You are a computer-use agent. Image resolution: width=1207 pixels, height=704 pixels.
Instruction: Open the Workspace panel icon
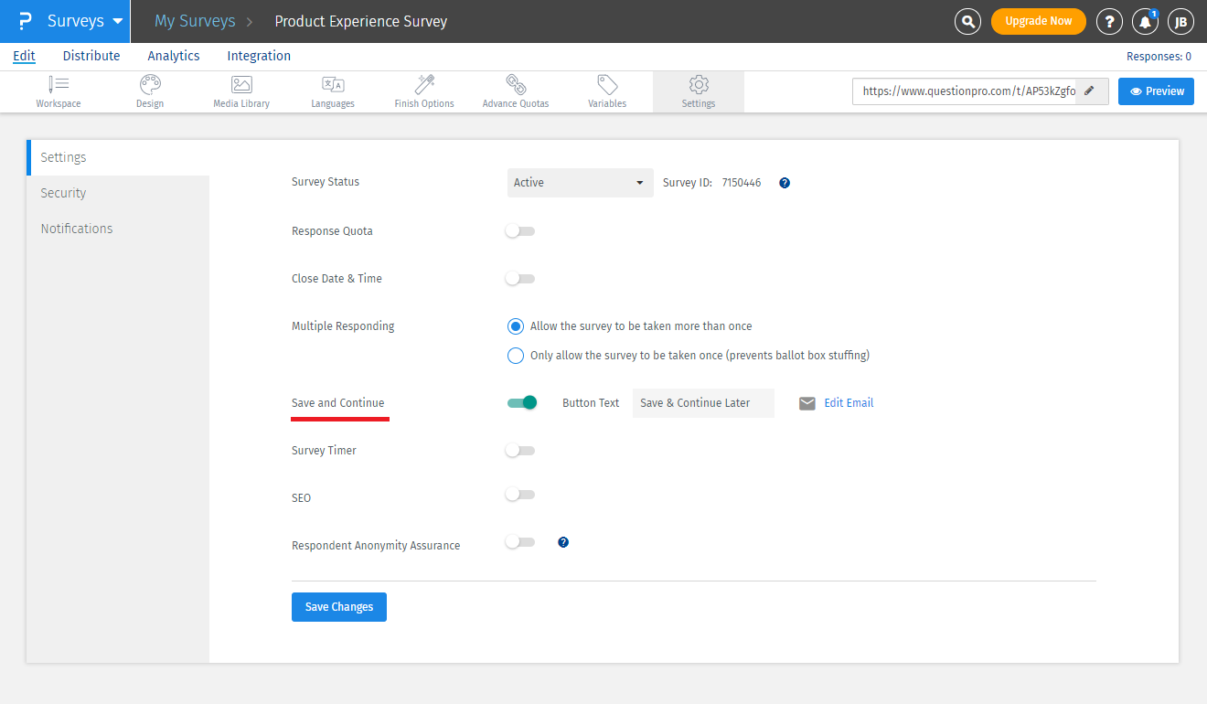[x=59, y=84]
